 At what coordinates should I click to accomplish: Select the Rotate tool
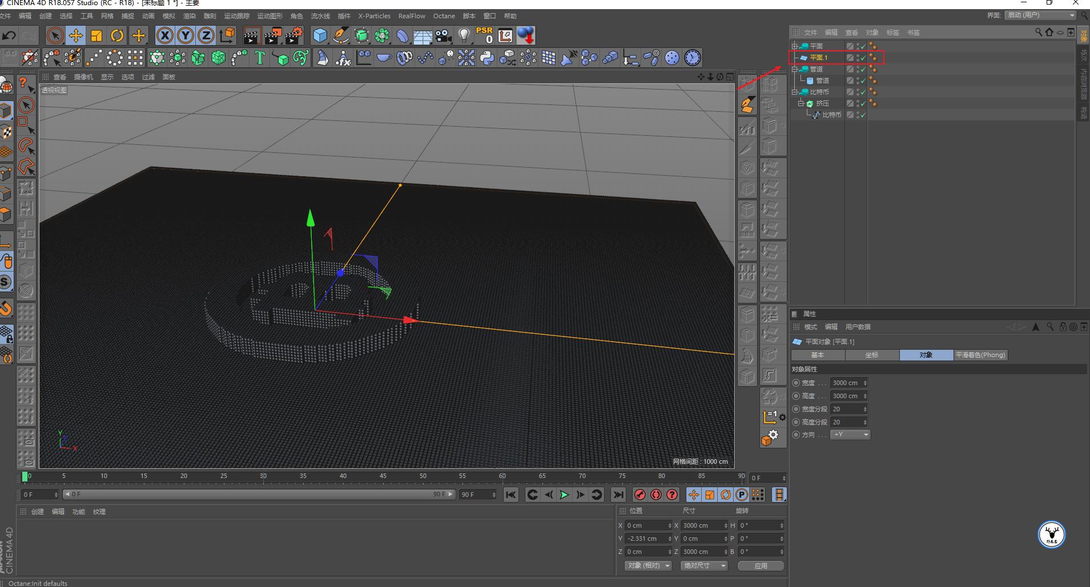click(x=117, y=36)
